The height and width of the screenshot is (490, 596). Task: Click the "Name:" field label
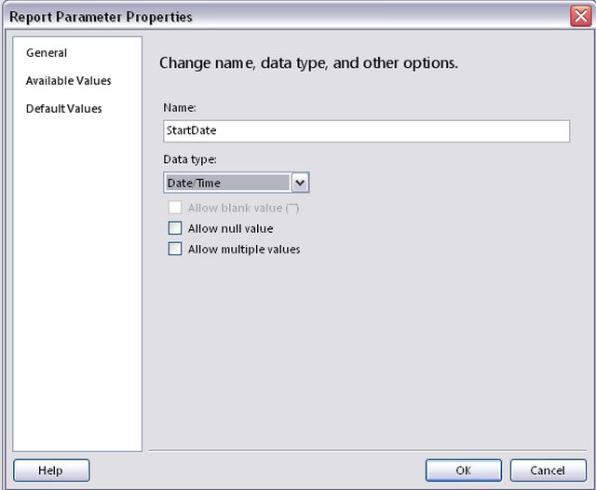coord(179,108)
